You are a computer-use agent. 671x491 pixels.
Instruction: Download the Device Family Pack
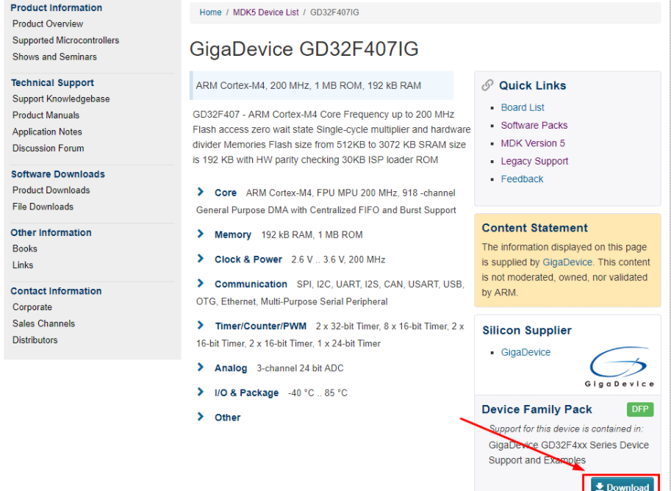[622, 484]
